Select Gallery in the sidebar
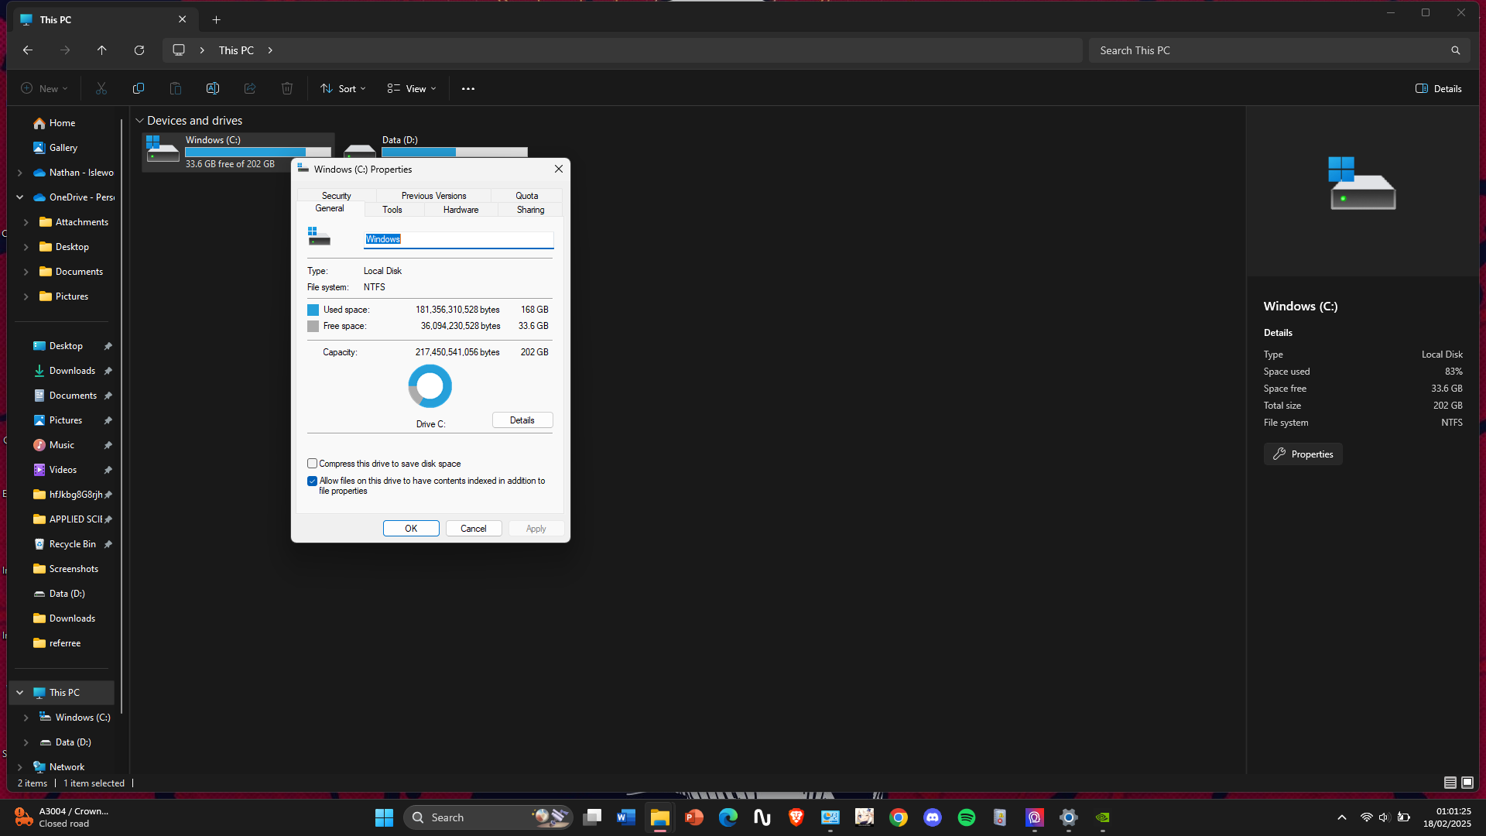This screenshot has height=836, width=1486. (x=63, y=148)
